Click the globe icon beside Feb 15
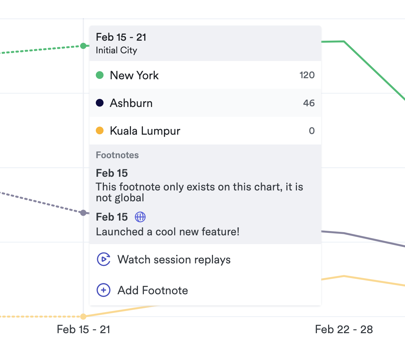405x350 pixels. tap(140, 217)
